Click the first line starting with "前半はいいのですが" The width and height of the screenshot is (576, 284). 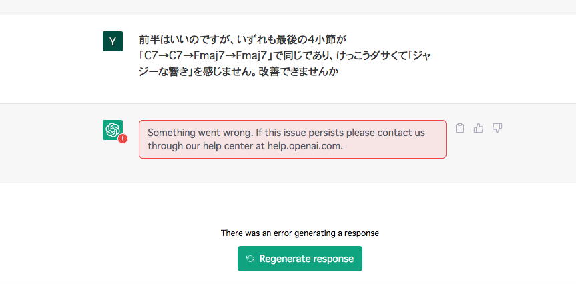(x=244, y=39)
